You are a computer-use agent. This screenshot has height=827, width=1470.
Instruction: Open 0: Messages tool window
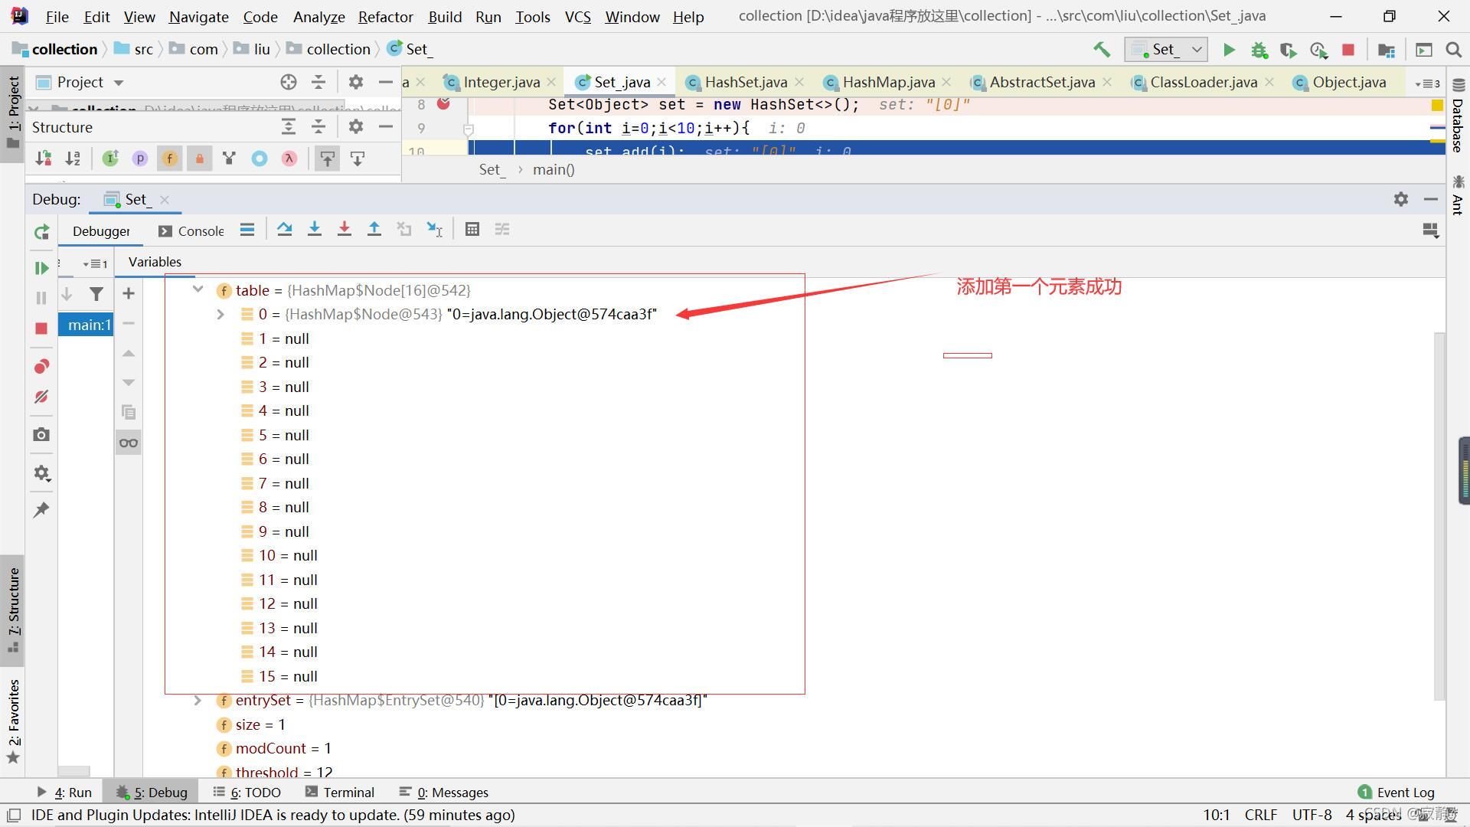444,792
